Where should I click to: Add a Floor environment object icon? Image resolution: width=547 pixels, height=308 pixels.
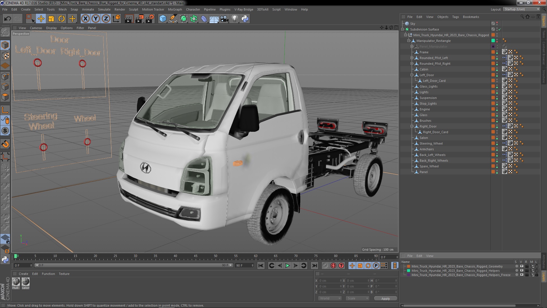coord(214,19)
